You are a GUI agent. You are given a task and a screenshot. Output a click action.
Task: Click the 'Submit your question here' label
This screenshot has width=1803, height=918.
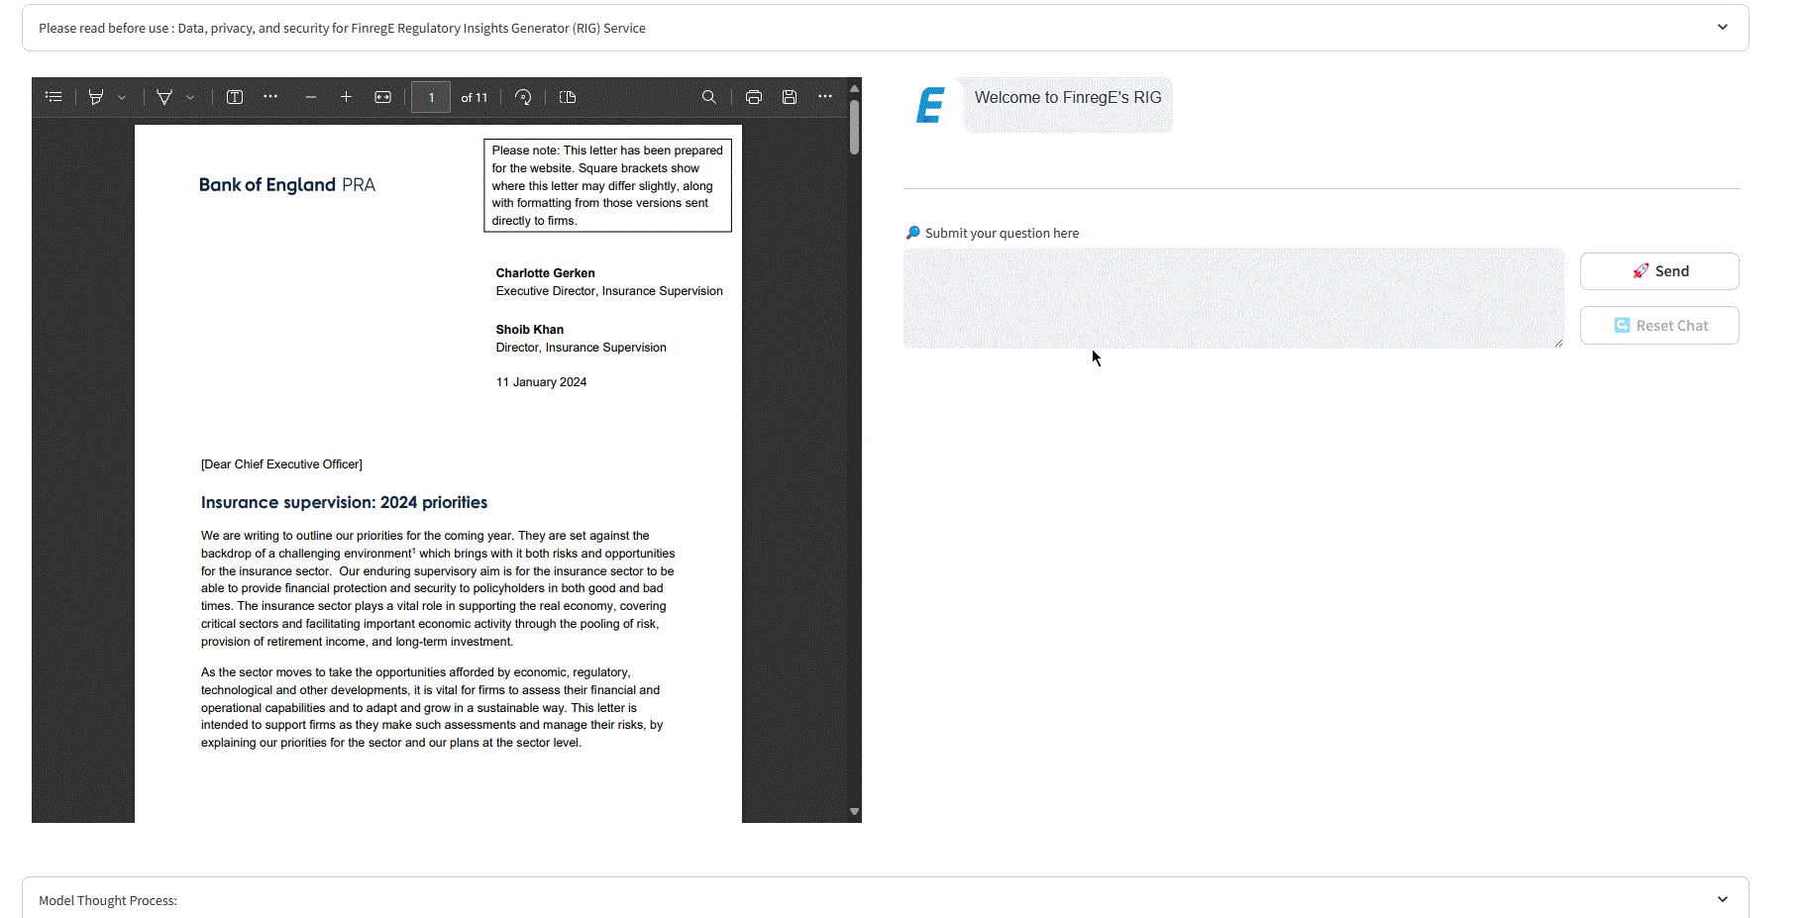(1002, 234)
